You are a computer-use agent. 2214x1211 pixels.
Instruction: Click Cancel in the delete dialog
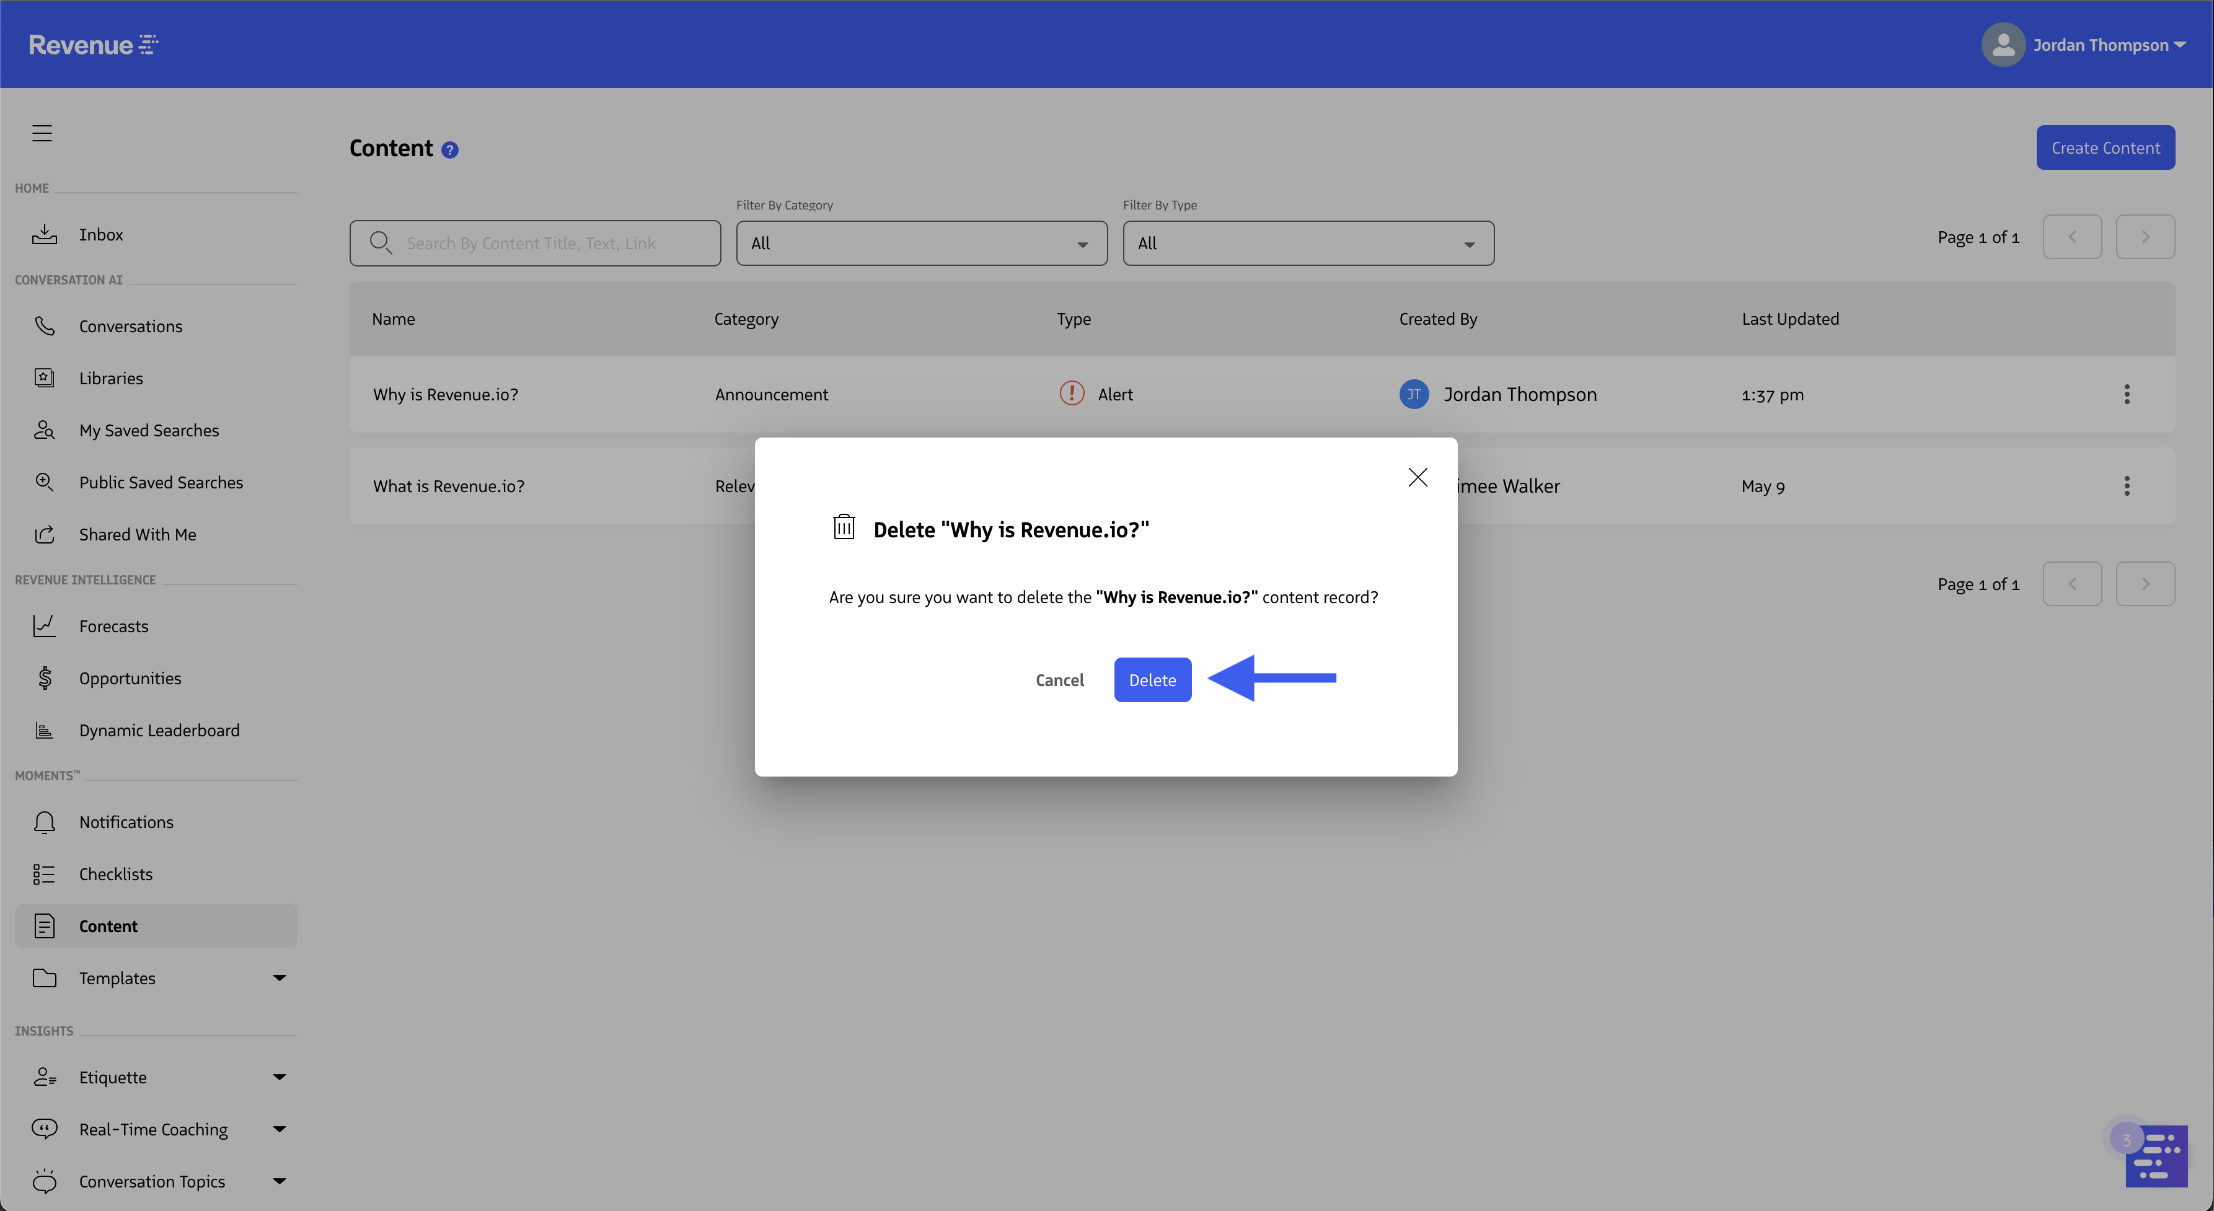pyautogui.click(x=1059, y=679)
